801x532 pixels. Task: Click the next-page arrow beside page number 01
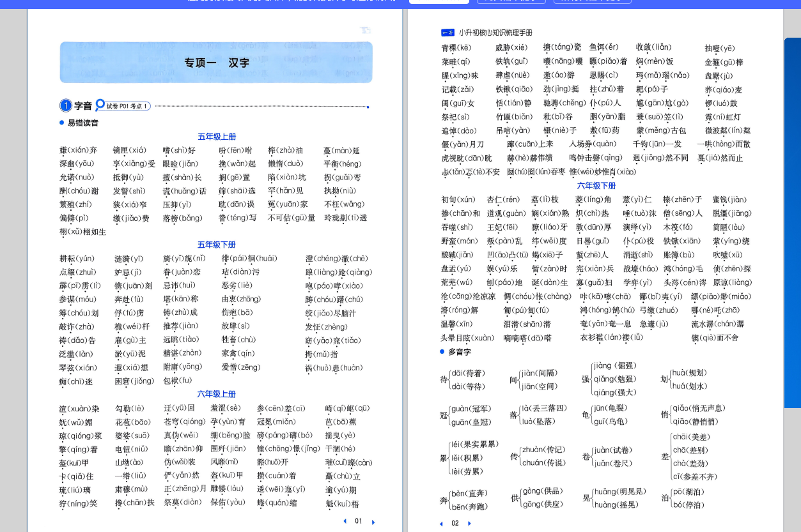click(373, 522)
